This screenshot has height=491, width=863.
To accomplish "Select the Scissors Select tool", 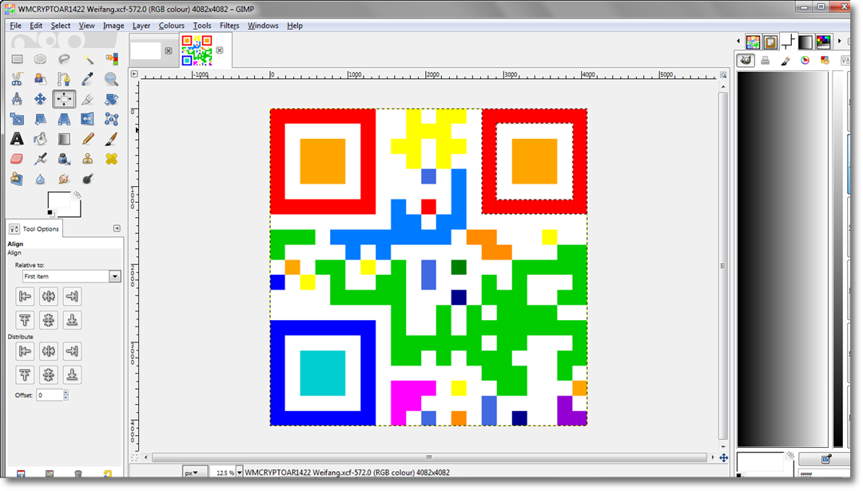I will click(17, 79).
